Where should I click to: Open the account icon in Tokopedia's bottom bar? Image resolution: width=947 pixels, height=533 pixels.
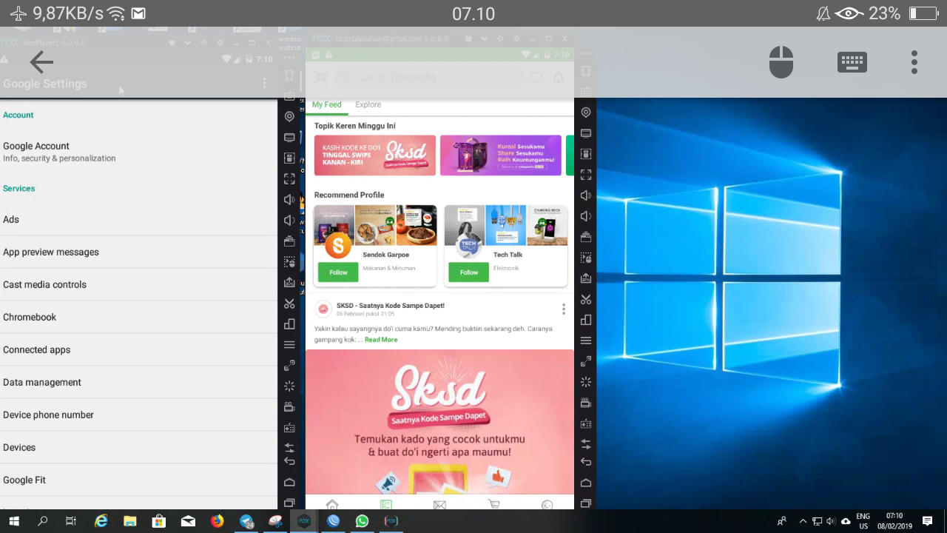pos(547,504)
